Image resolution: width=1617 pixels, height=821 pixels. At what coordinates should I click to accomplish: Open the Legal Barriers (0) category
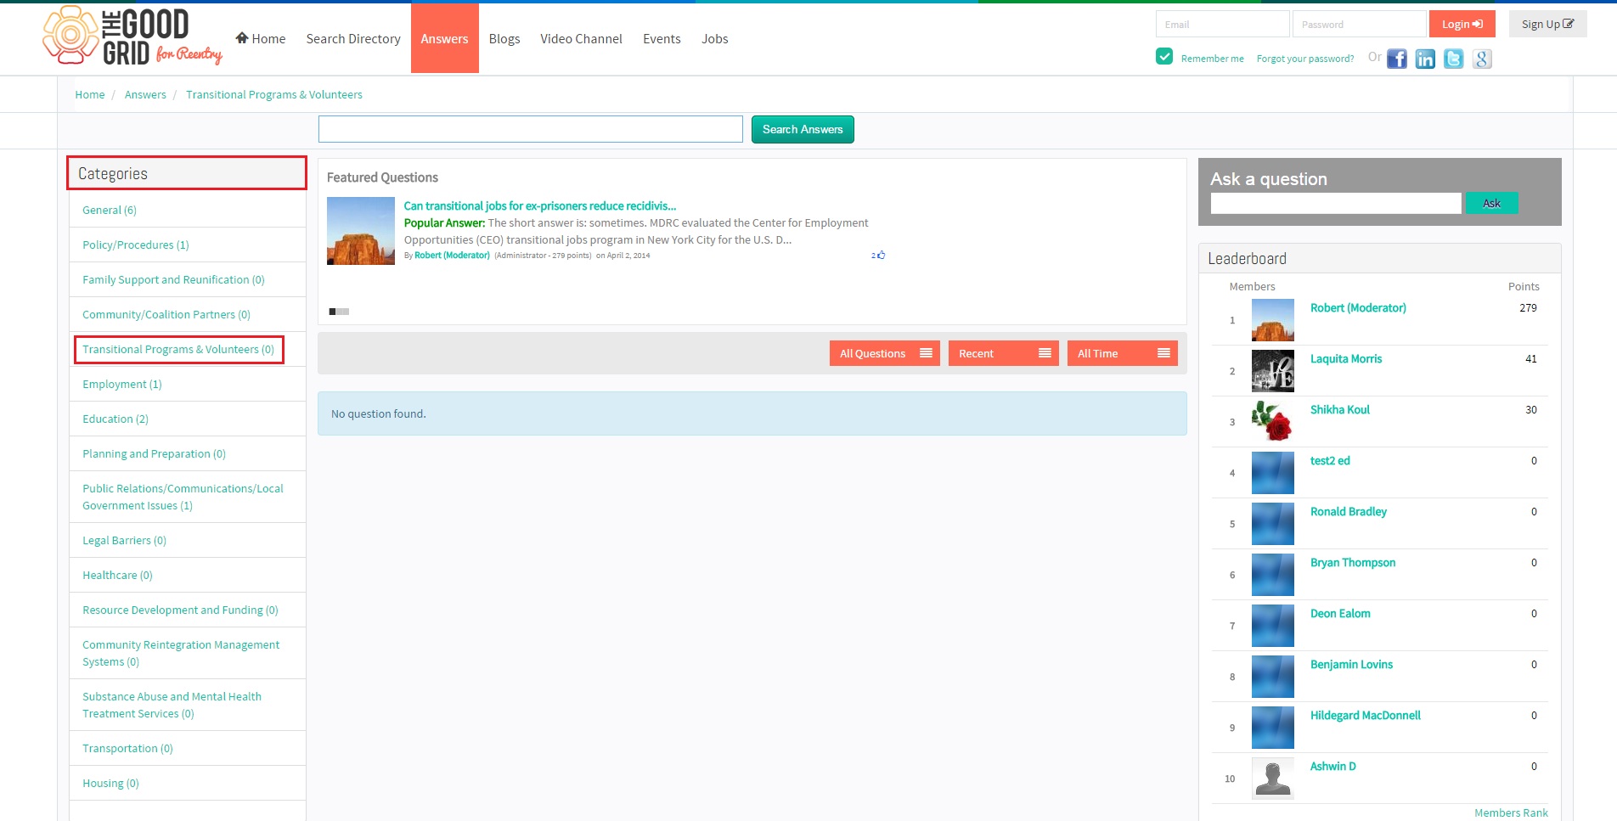(x=124, y=540)
